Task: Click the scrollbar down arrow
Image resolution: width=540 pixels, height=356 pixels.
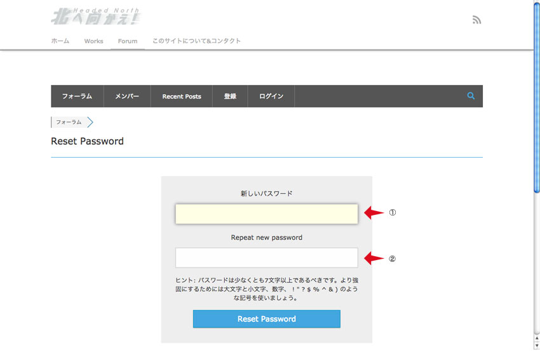Action: tap(536, 345)
